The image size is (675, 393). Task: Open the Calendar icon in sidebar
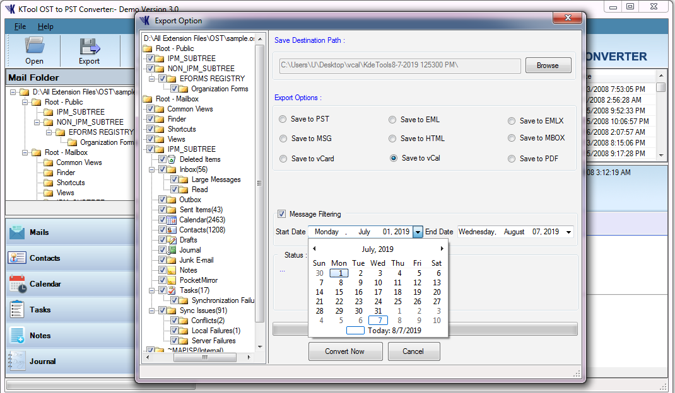click(x=18, y=284)
